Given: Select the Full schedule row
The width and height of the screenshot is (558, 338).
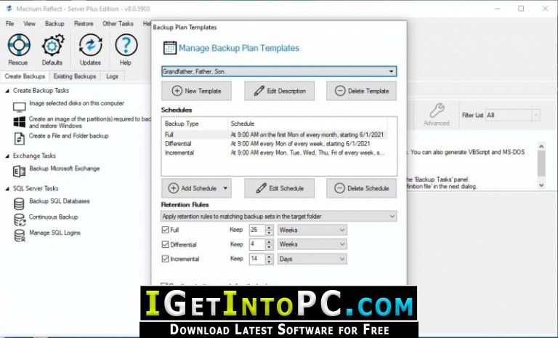Looking at the screenshot, I should [275, 134].
